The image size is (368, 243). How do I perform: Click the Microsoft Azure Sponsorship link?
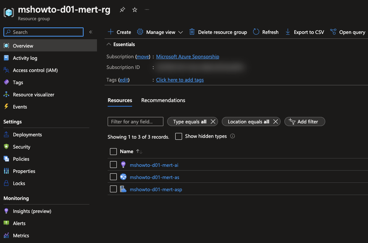[x=187, y=57]
